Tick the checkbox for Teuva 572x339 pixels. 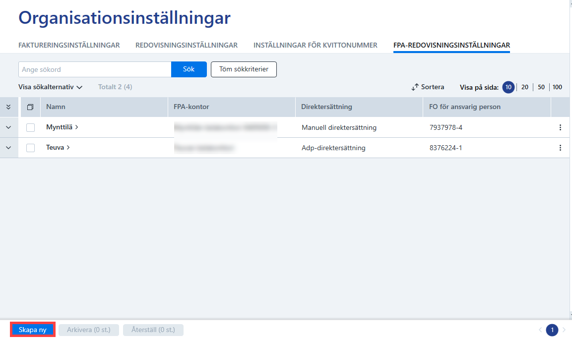[x=30, y=148]
